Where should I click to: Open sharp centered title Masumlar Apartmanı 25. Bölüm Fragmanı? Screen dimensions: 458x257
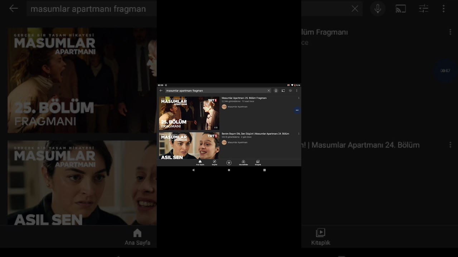click(x=244, y=98)
